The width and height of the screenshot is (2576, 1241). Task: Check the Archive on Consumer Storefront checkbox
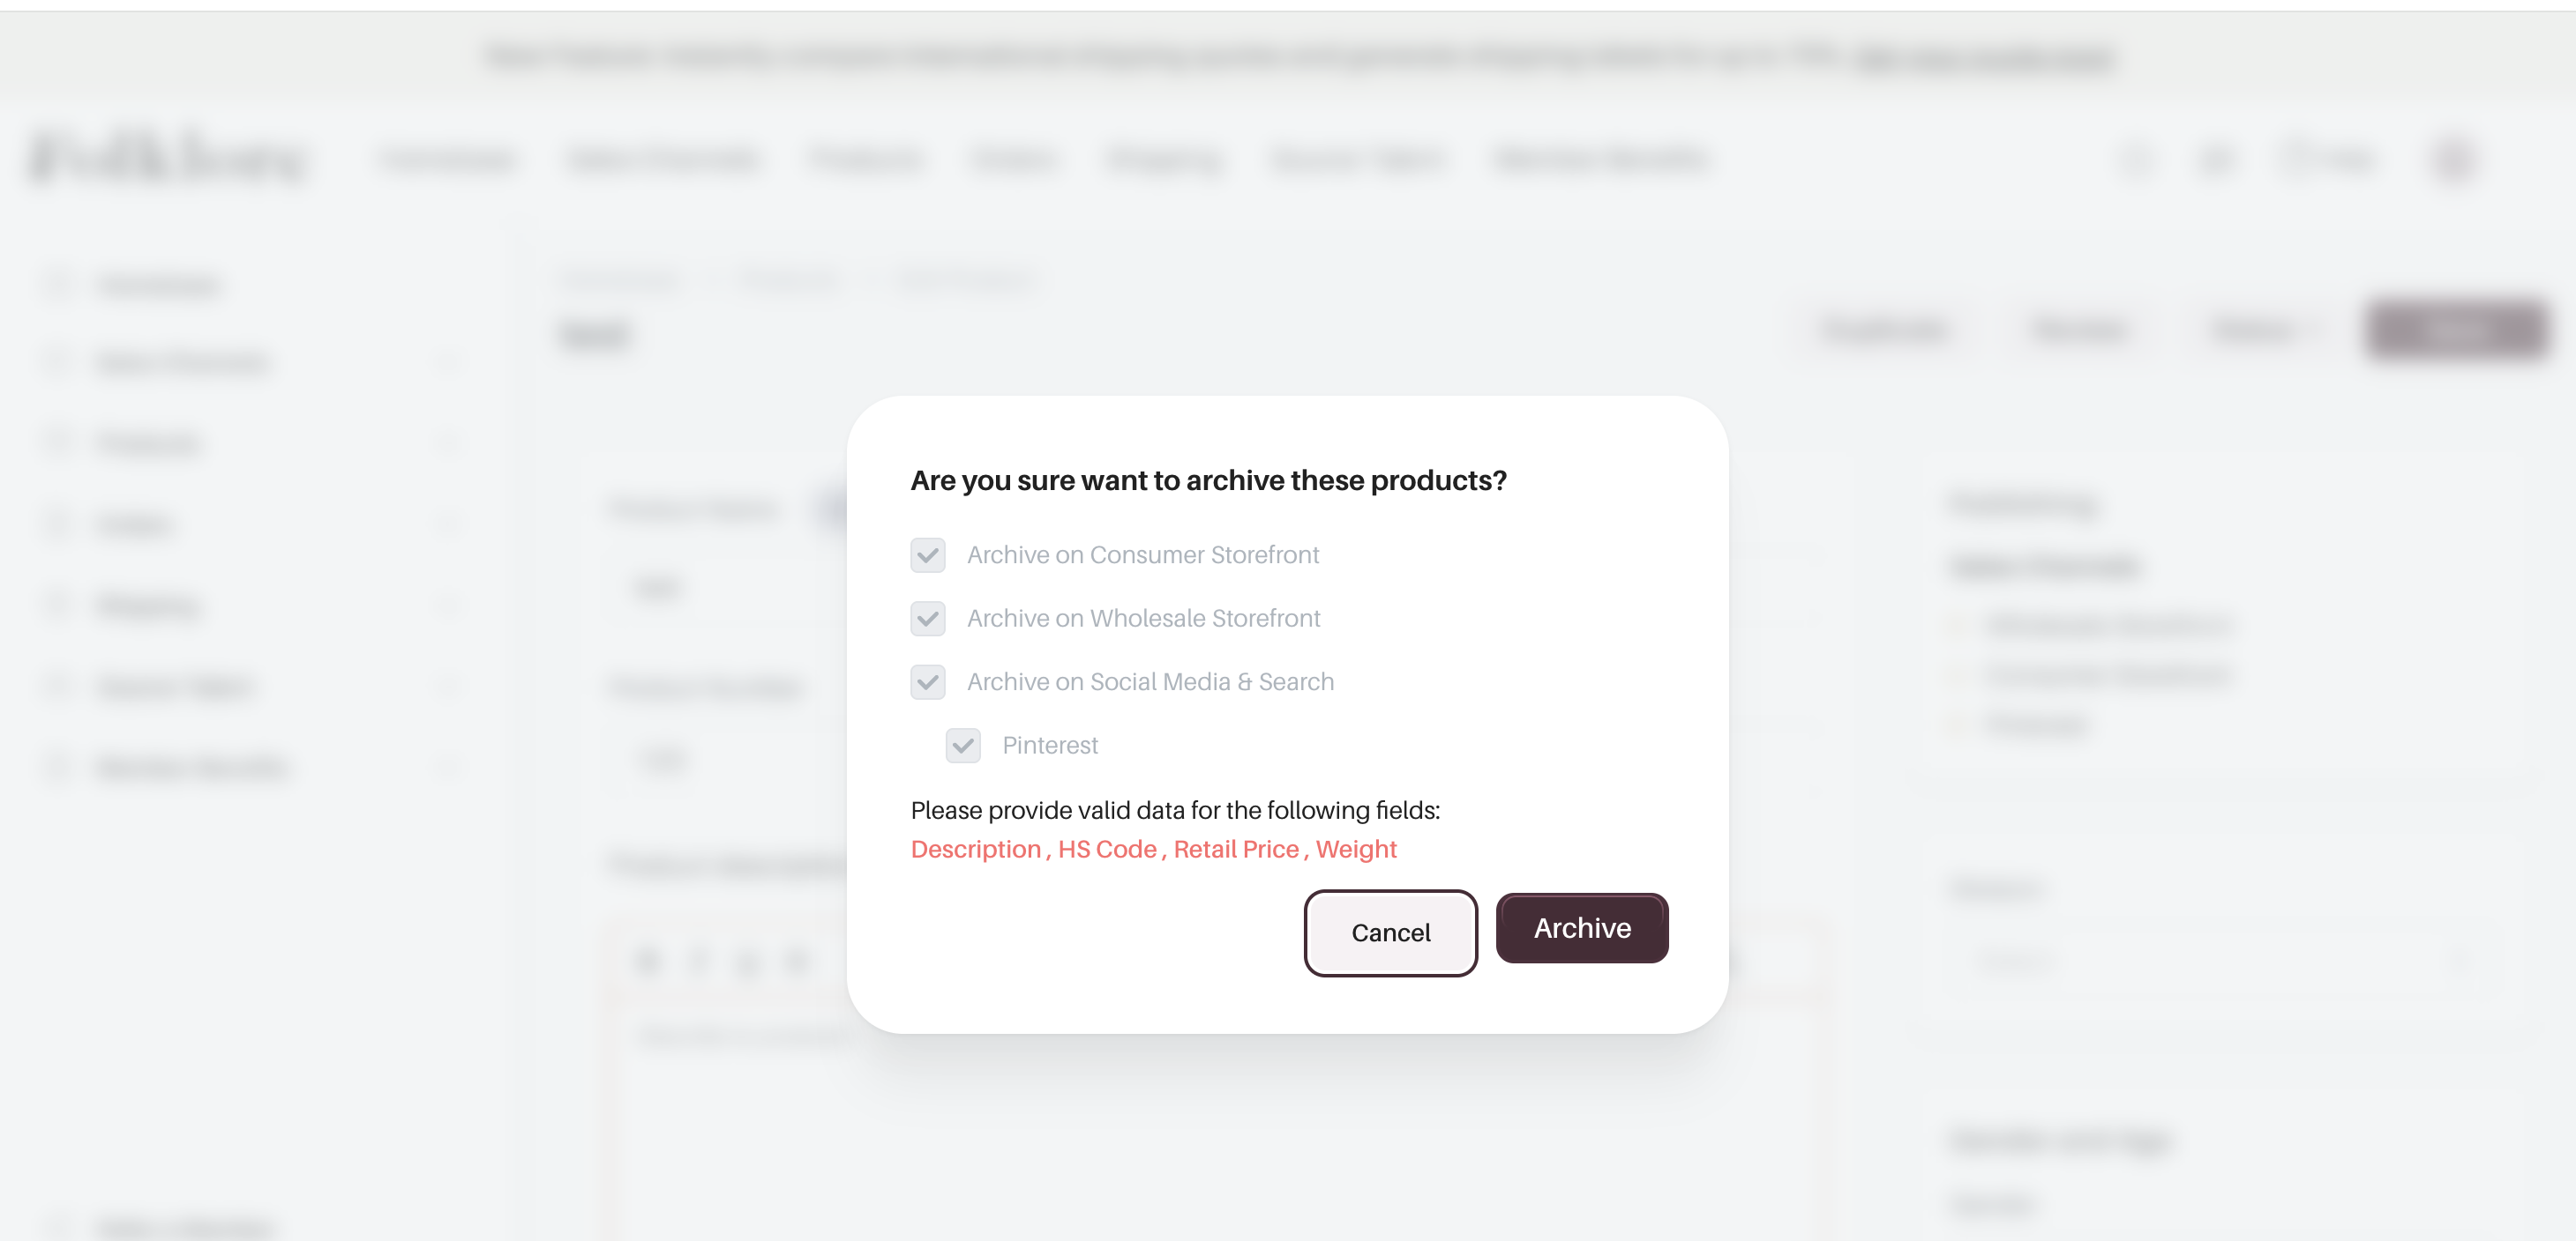(927, 554)
